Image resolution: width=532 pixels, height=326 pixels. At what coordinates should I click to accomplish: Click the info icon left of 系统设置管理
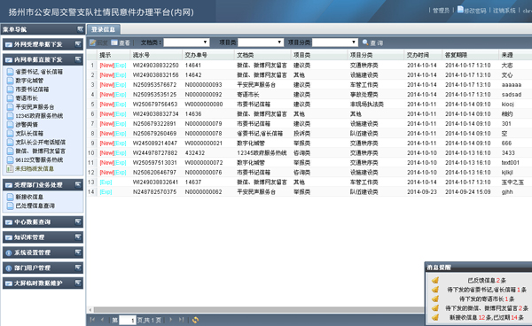9,252
